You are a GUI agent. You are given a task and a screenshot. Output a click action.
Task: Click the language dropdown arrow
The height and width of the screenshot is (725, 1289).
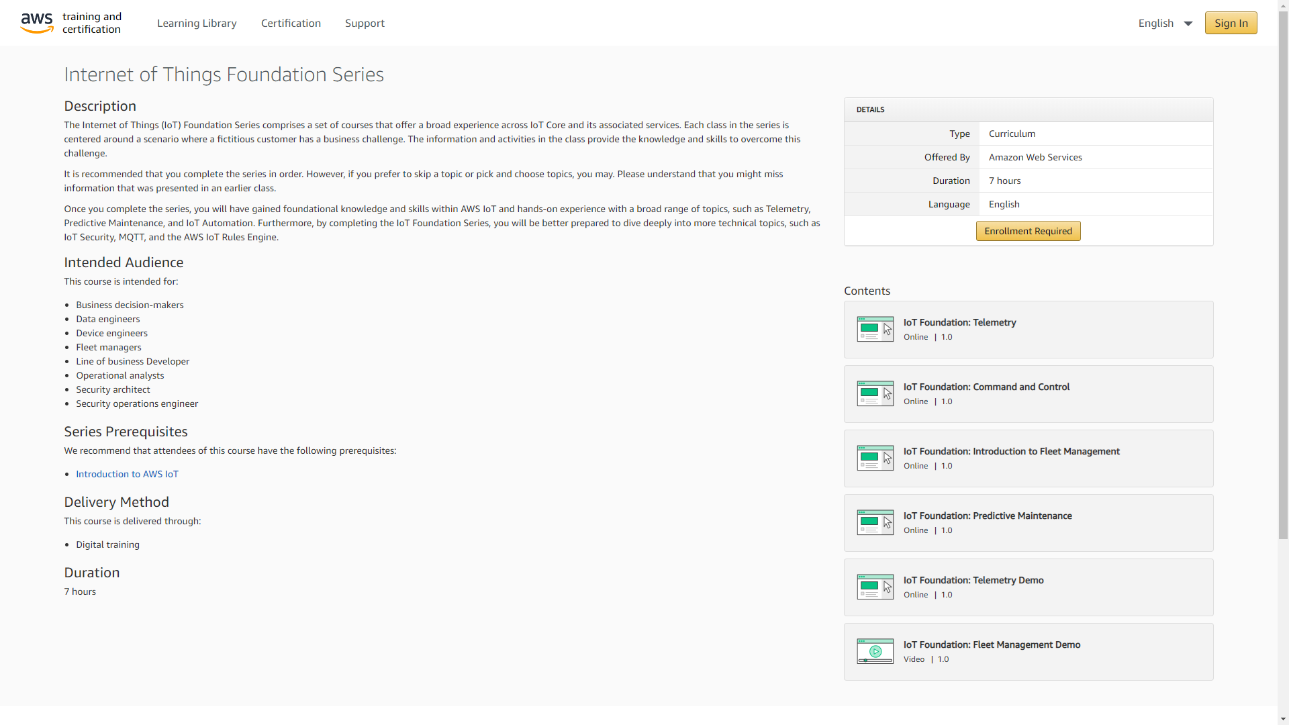coord(1188,23)
